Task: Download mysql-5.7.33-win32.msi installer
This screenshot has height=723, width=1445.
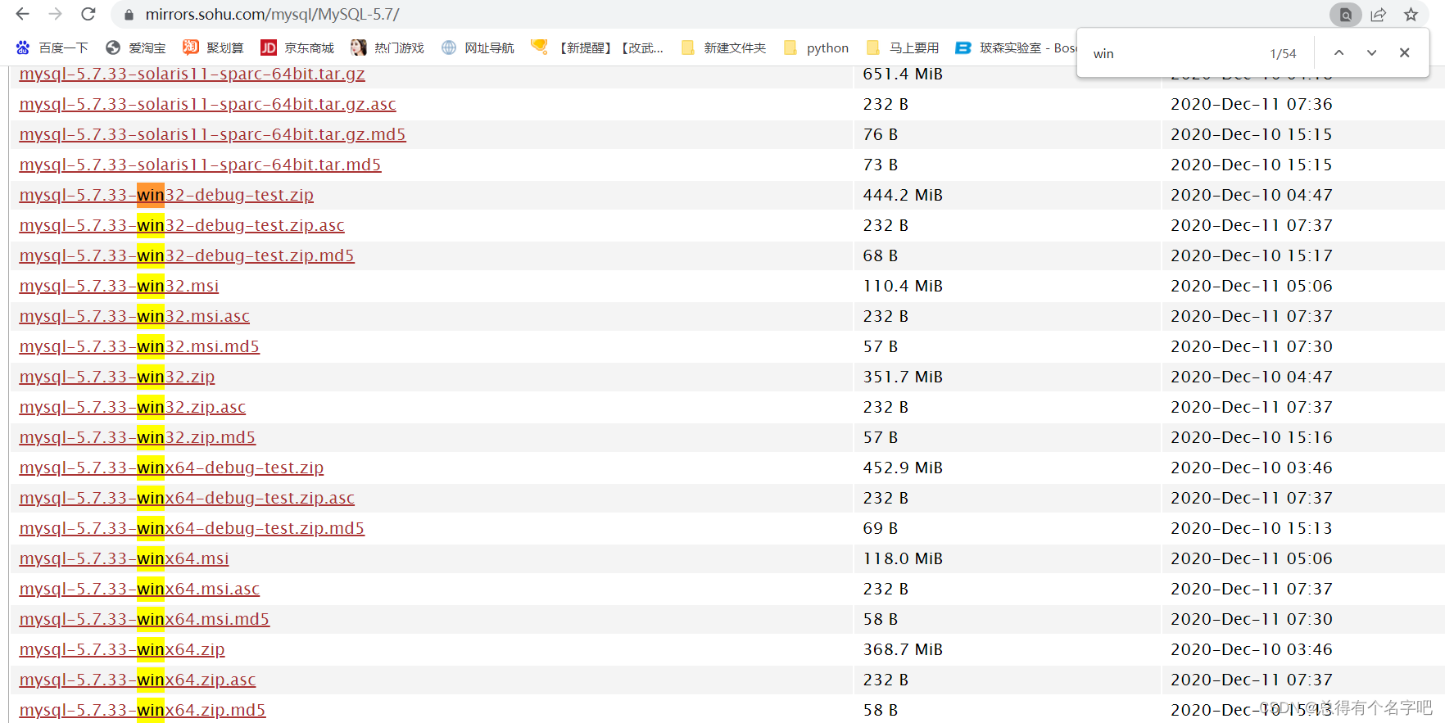Action: 119,286
